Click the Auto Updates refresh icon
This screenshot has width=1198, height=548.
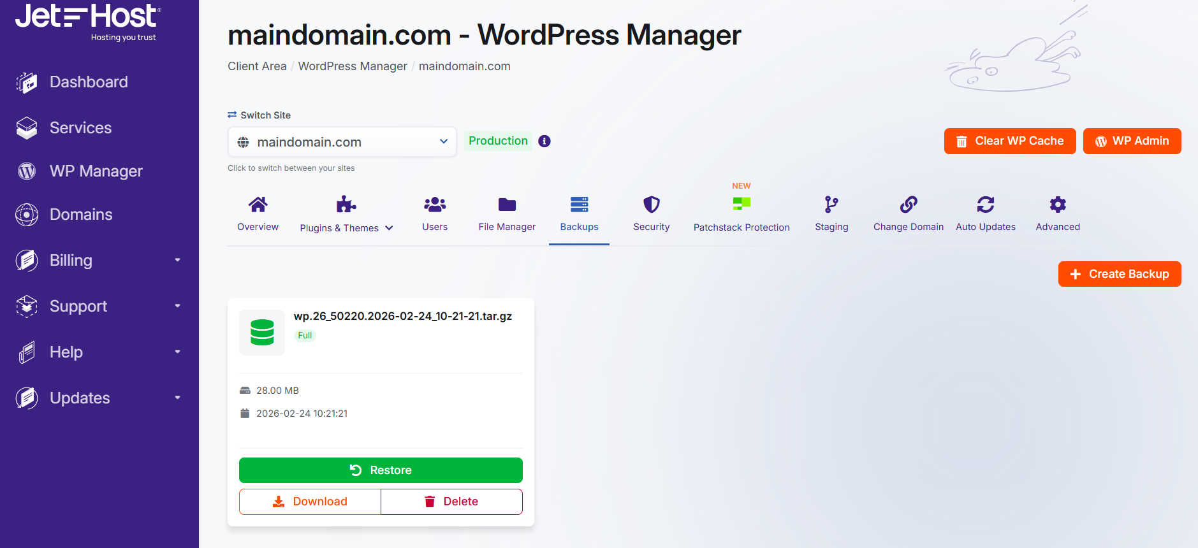[x=986, y=205]
